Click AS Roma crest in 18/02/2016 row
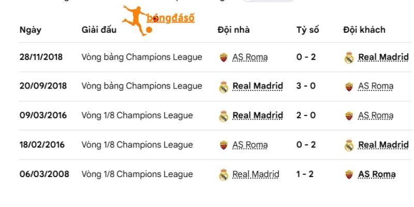Image resolution: width=414 pixels, height=207 pixels. 224,145
